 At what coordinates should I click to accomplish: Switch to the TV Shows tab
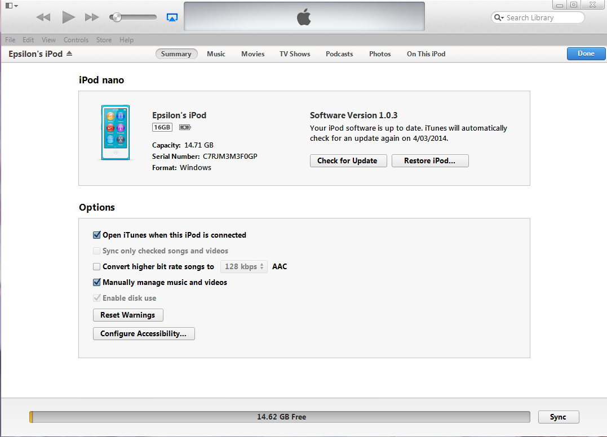point(295,53)
